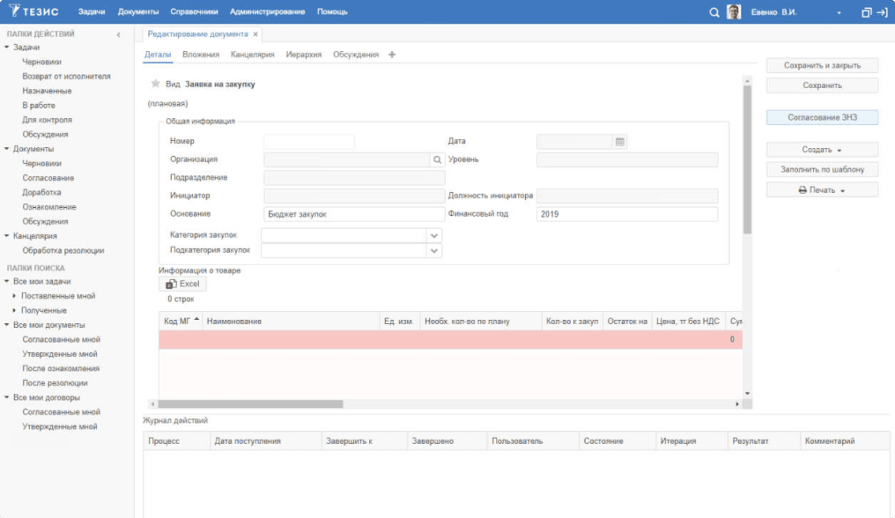Switch to the Вложения tab

(201, 55)
